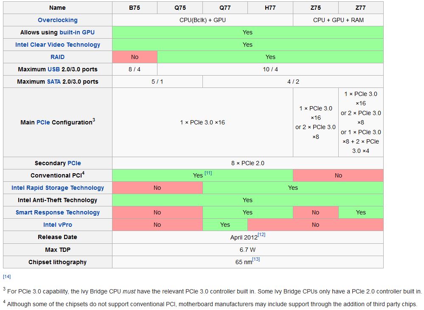Click the Chipset lithography row label
The height and width of the screenshot is (310, 424).
click(x=58, y=262)
